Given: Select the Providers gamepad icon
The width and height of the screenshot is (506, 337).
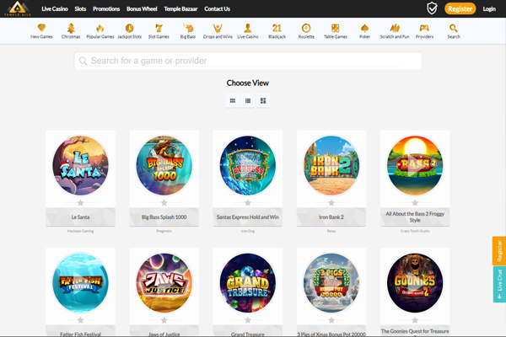Looking at the screenshot, I should click(424, 28).
